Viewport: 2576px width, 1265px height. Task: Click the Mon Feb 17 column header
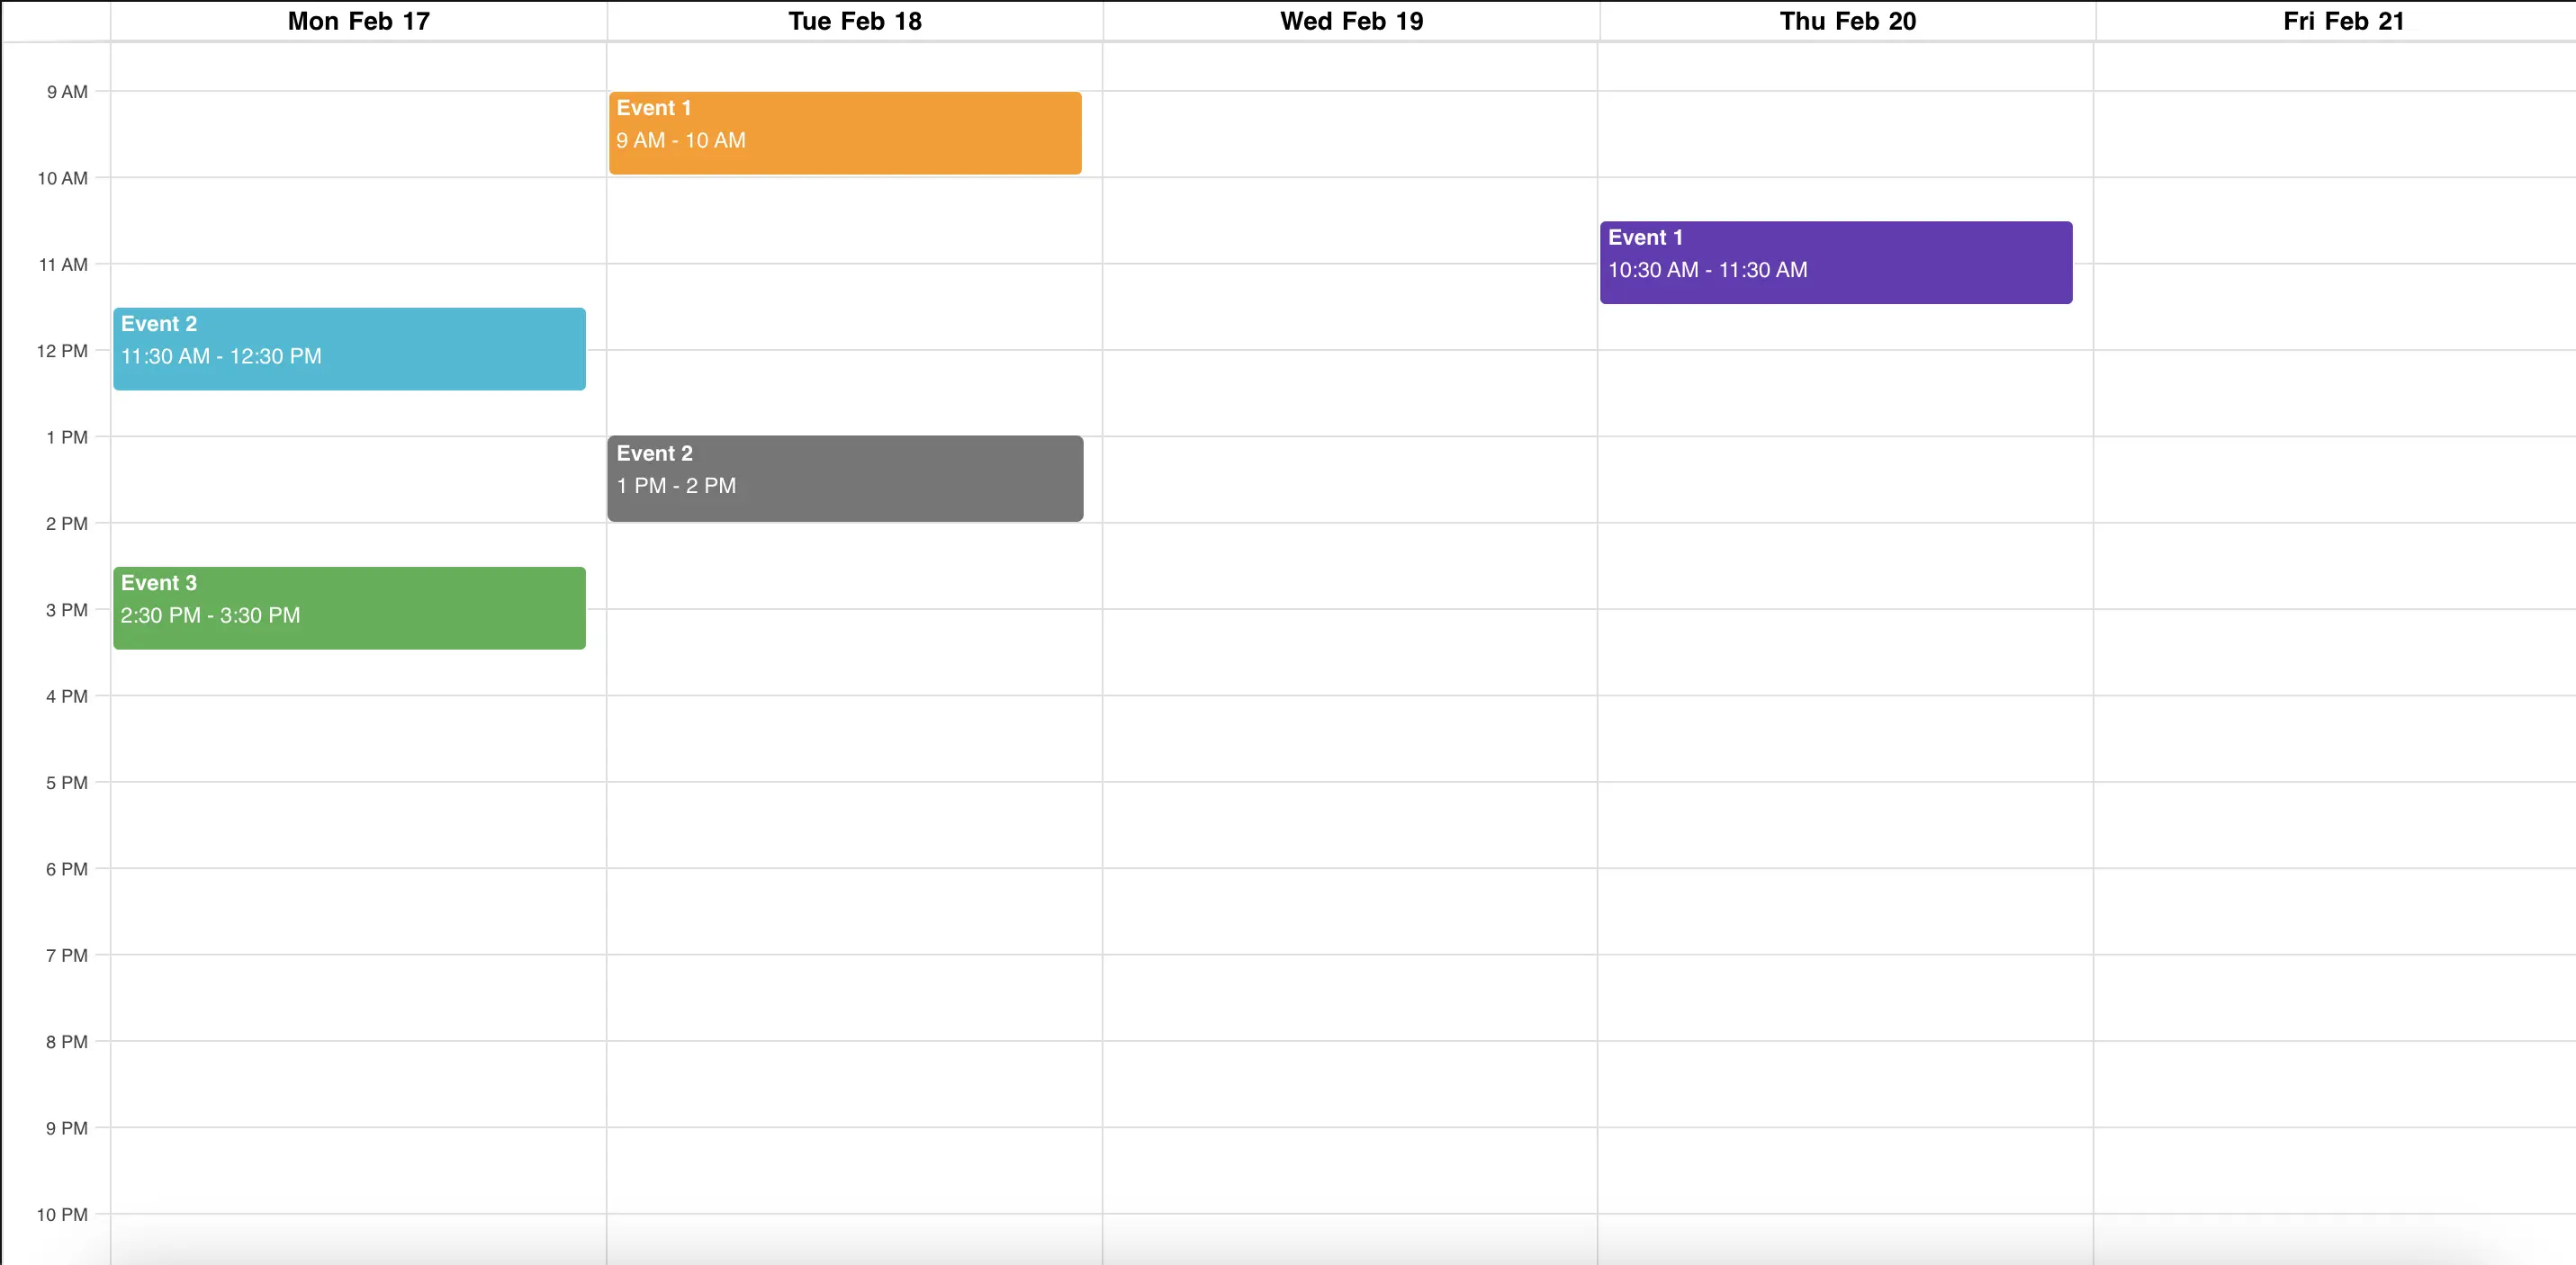tap(357, 20)
